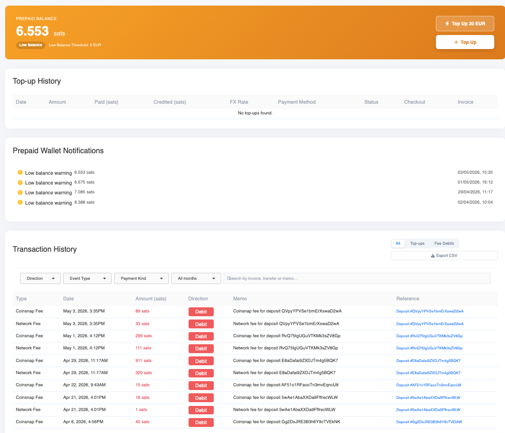This screenshot has width=505, height=433.
Task: Click the Paid (sats) column header
Action: pyautogui.click(x=106, y=102)
